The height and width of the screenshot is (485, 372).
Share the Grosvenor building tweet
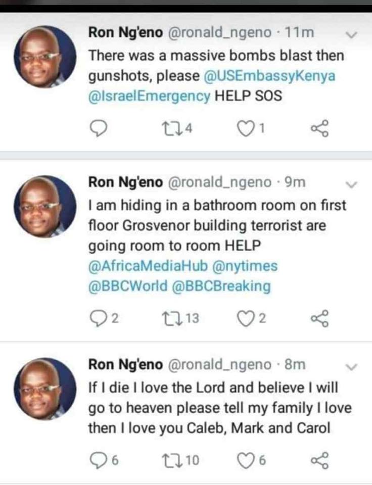pos(319,318)
